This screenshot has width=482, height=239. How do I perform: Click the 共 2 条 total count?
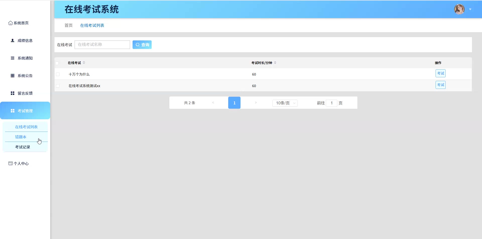[190, 103]
